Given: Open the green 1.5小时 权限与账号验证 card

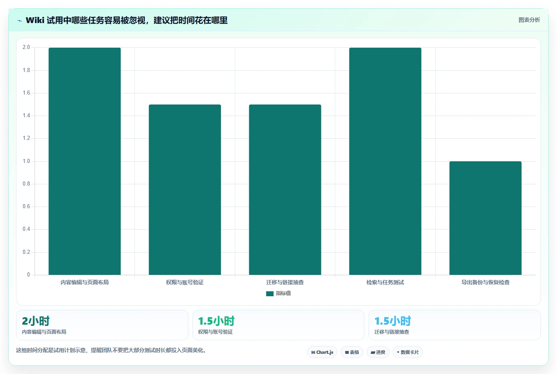Looking at the screenshot, I should tap(278, 325).
